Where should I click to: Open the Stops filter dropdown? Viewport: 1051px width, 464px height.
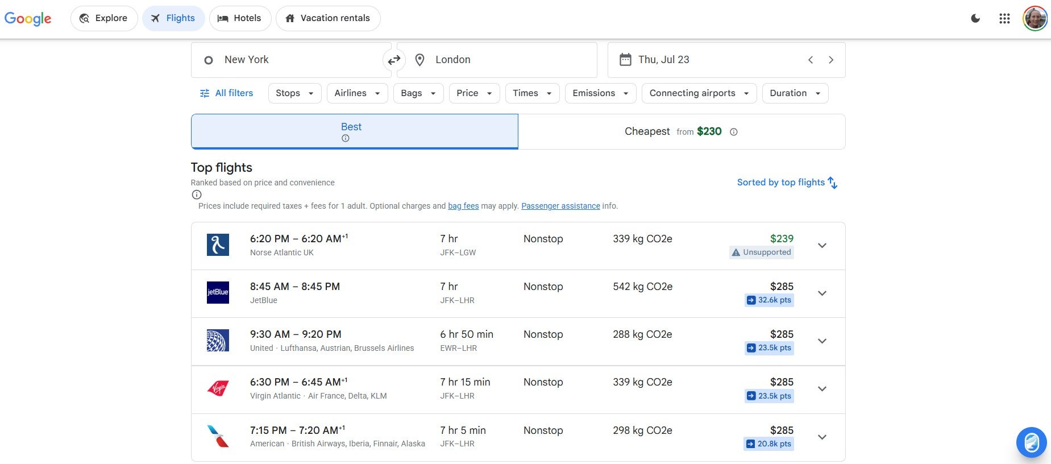295,93
